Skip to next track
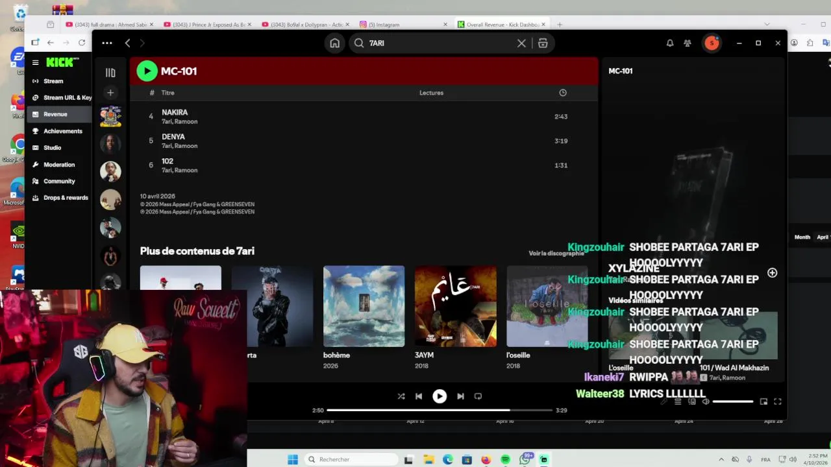Screen dimensions: 831x467 pos(460,396)
